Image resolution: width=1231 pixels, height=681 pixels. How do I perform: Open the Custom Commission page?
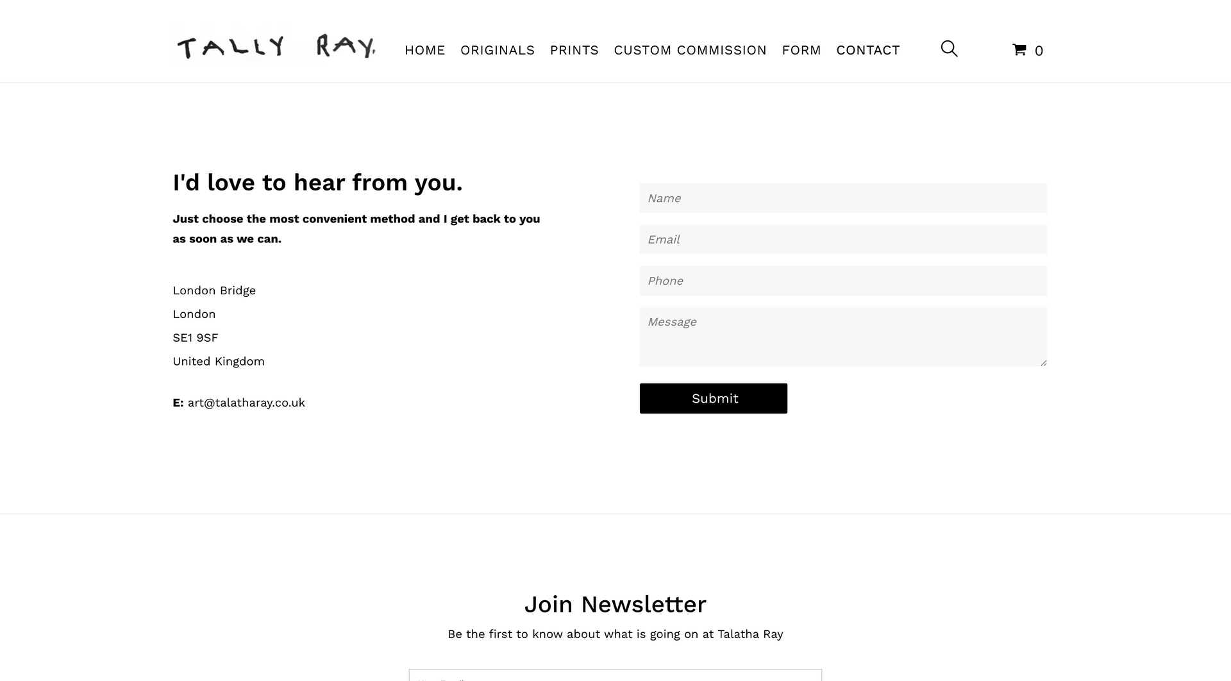[x=690, y=50]
